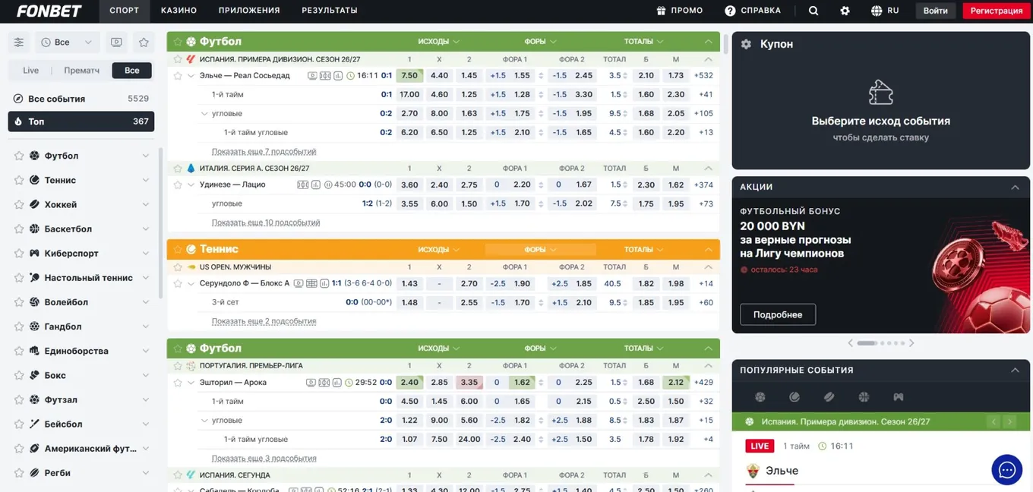This screenshot has width=1033, height=492.
Task: Collapse the Теннис section chevron
Action: (x=709, y=249)
